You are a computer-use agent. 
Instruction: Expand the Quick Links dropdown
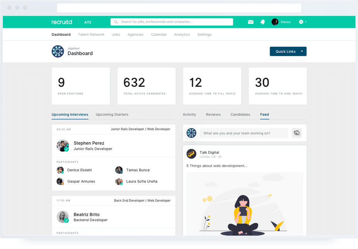[288, 52]
